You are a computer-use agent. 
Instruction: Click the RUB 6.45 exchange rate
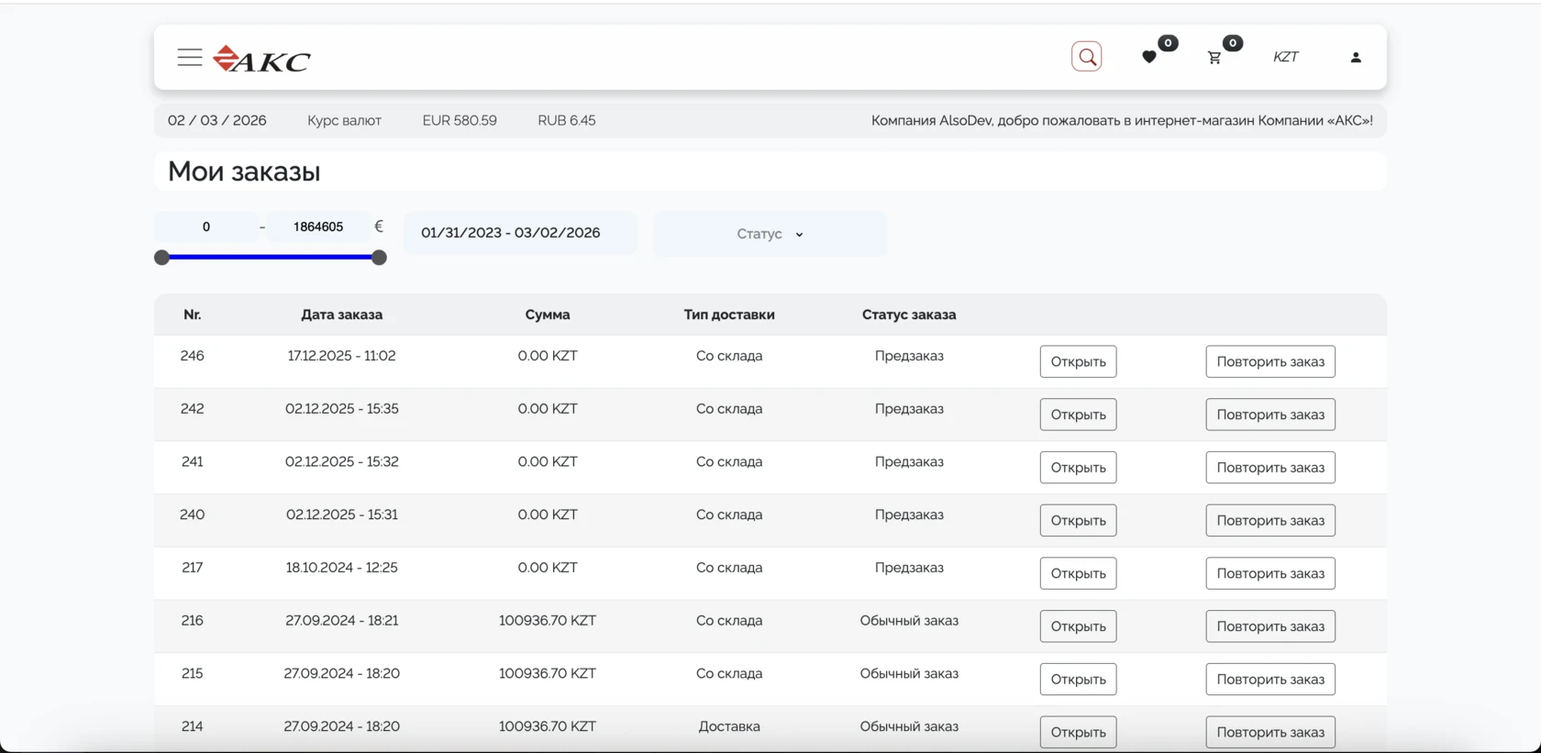(567, 120)
